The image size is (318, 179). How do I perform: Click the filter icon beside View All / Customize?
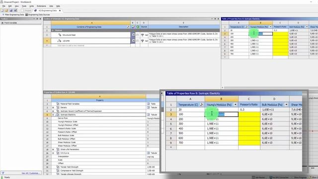point(3,173)
